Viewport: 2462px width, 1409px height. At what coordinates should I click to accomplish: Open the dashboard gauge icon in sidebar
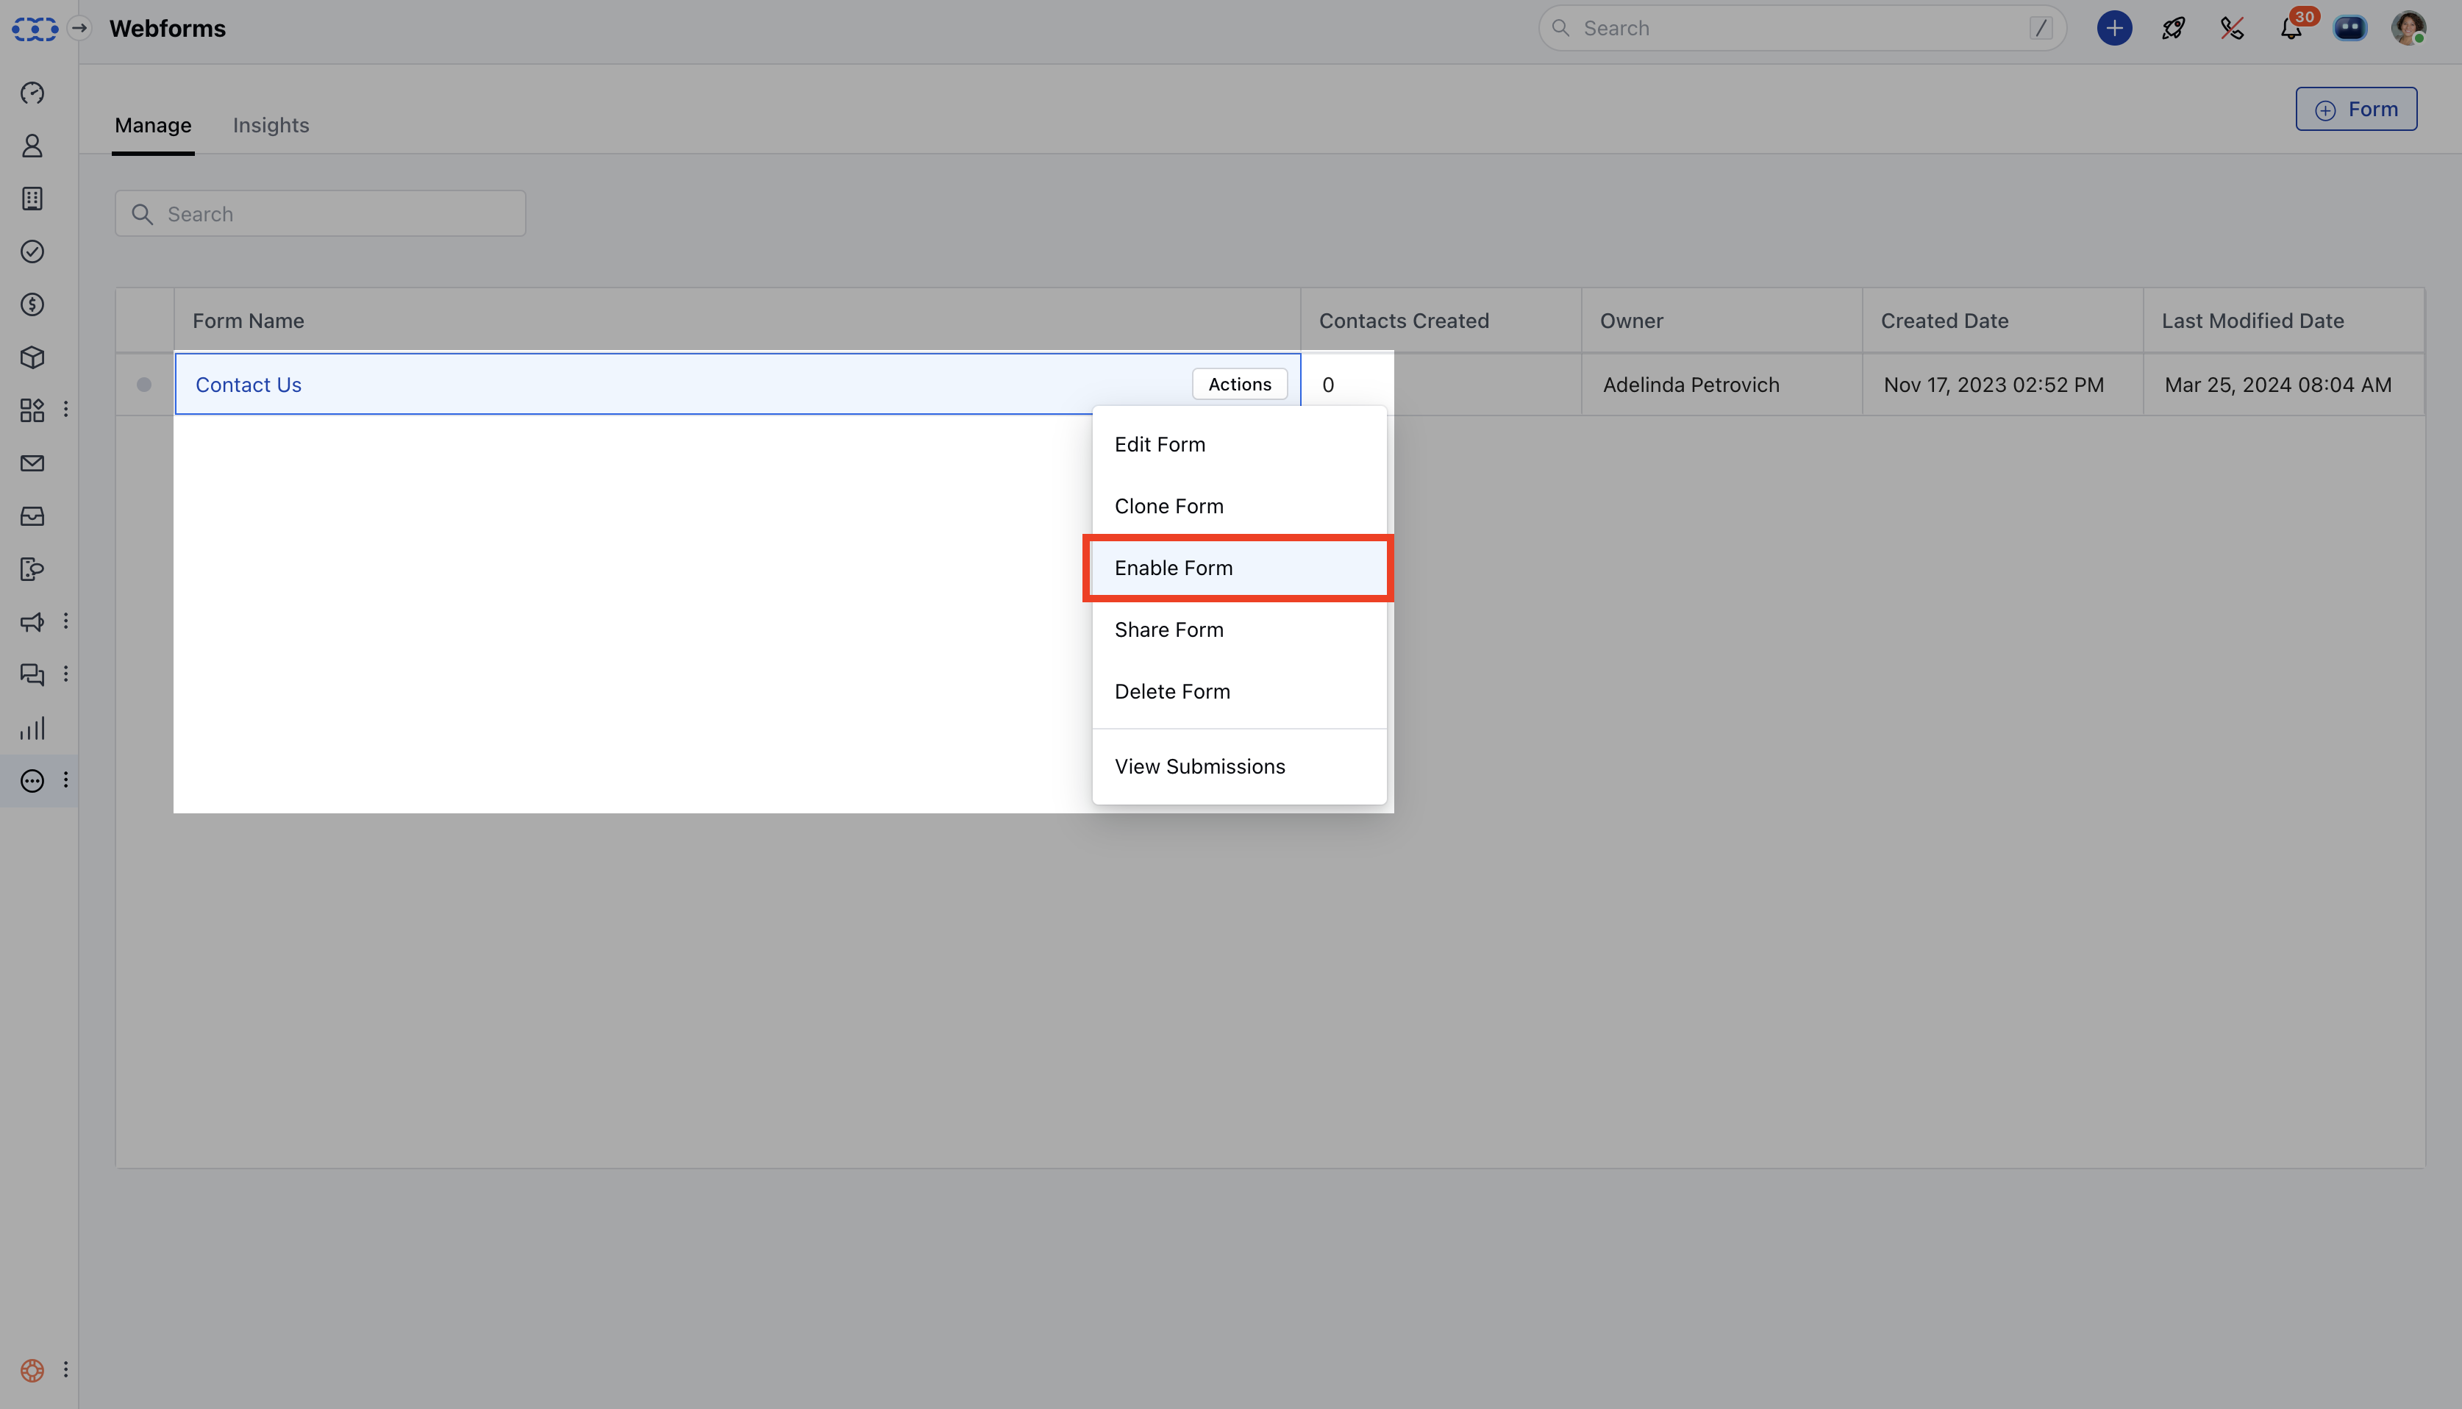pyautogui.click(x=32, y=93)
